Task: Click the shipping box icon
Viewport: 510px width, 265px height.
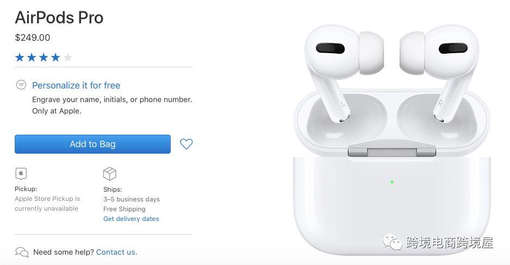Action: pos(110,174)
